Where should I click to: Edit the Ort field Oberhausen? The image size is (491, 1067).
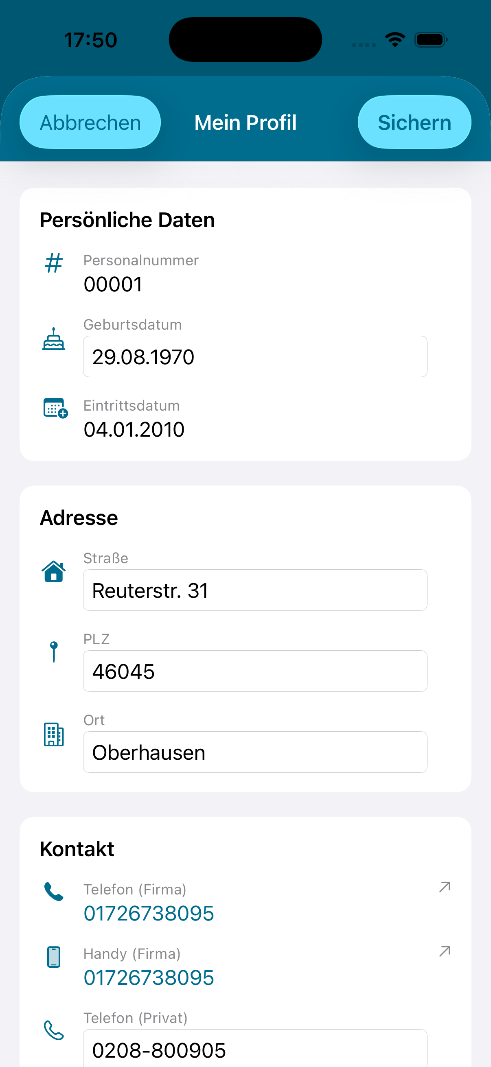(255, 752)
